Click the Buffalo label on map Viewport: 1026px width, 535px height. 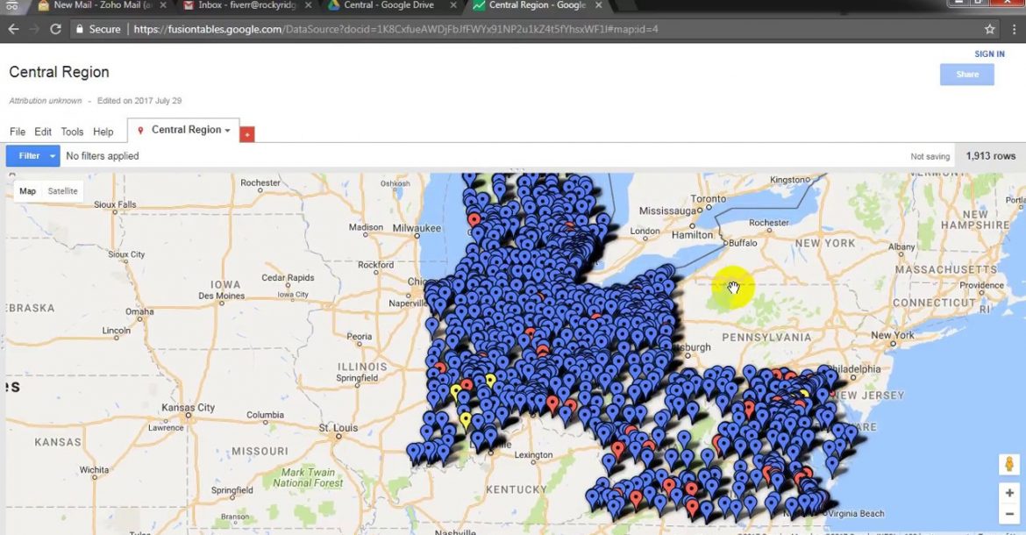743,243
